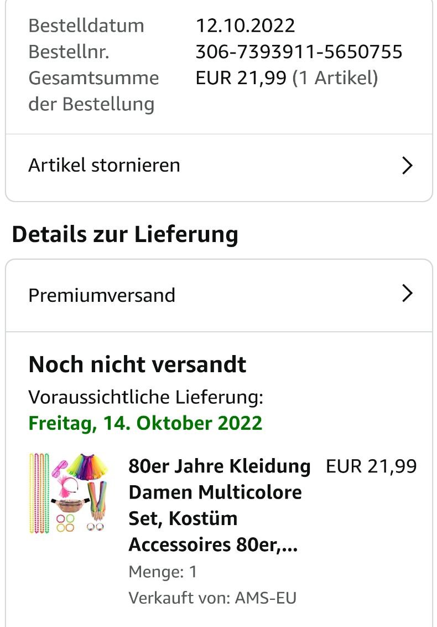This screenshot has height=627, width=437.
Task: Click chevron arrow beside Artikel stornieren
Action: point(407,165)
